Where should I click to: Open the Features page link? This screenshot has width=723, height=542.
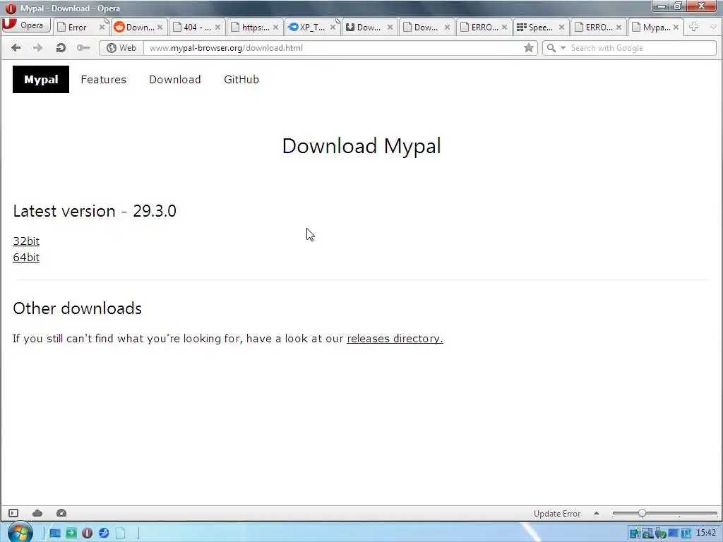point(103,79)
